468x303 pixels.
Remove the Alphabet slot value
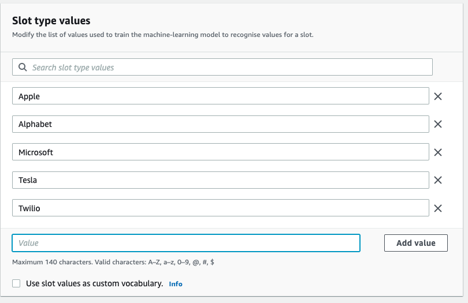tap(438, 124)
